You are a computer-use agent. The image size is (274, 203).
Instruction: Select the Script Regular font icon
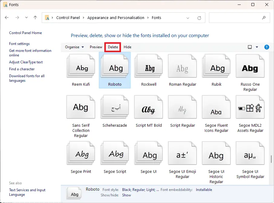(x=182, y=107)
